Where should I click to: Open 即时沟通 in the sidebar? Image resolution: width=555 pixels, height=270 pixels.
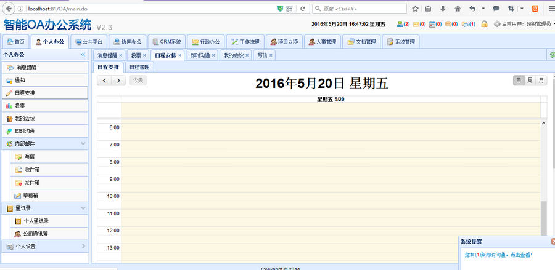pos(44,131)
